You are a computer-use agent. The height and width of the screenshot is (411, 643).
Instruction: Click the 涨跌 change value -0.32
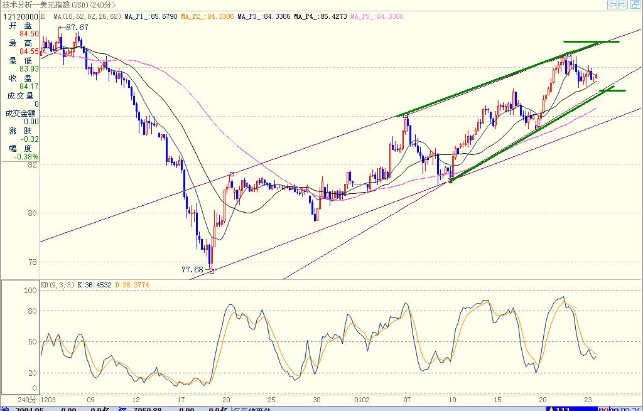(x=30, y=139)
